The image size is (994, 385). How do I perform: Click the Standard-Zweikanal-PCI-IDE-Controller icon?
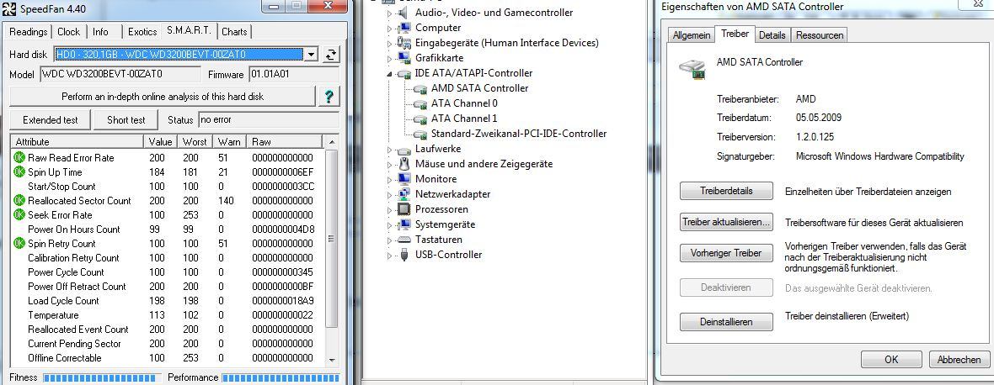(x=420, y=134)
